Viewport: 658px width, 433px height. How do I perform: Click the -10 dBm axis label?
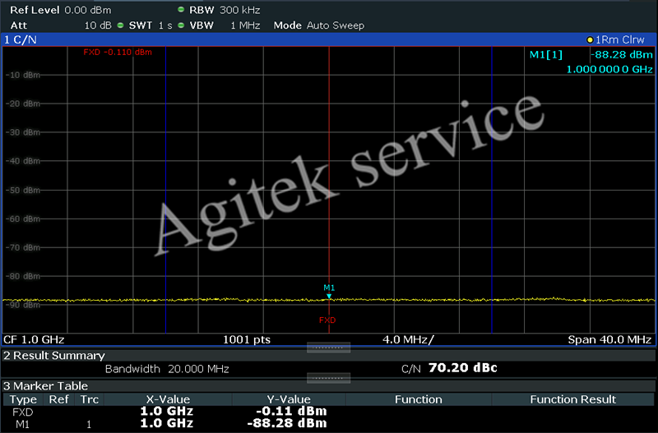(23, 76)
